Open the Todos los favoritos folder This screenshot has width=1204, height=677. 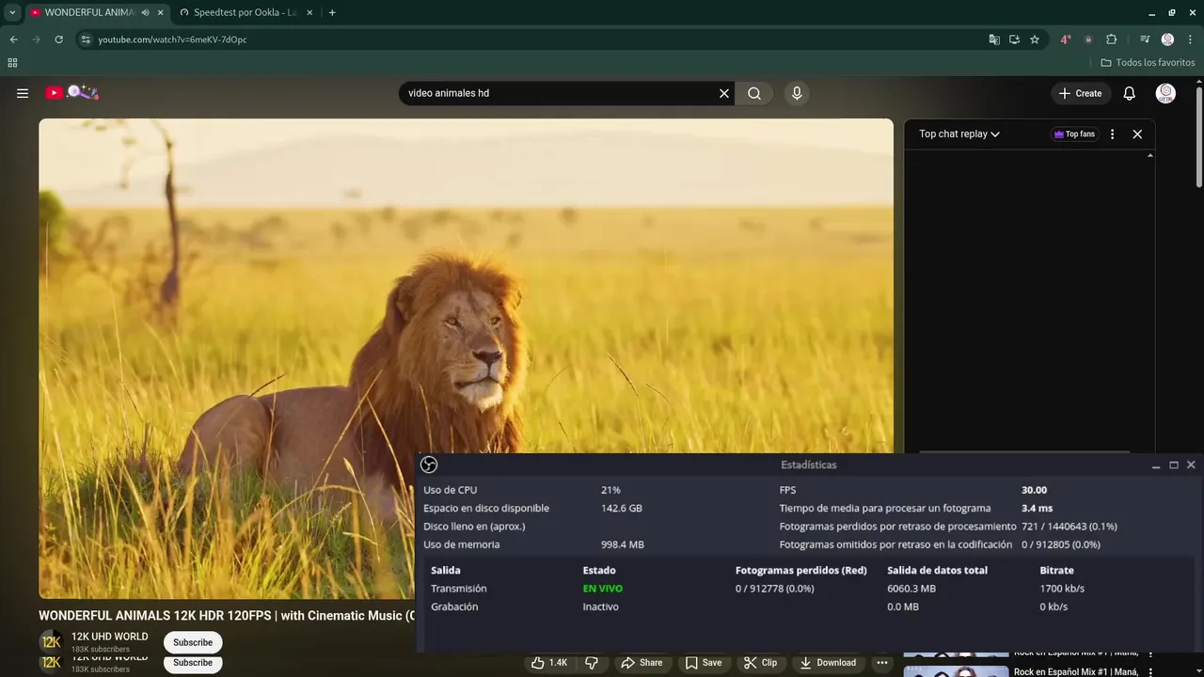[x=1148, y=63]
